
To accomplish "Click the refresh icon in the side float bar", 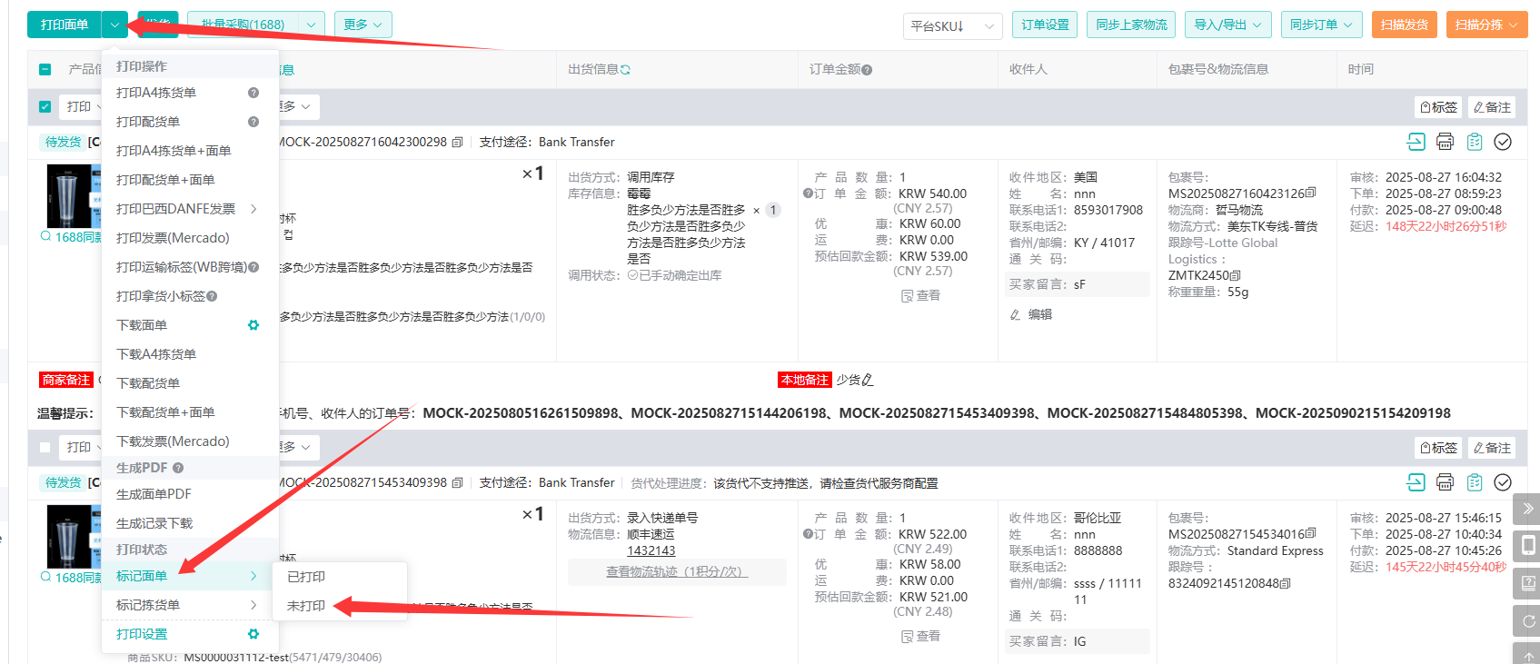I will click(x=1528, y=621).
